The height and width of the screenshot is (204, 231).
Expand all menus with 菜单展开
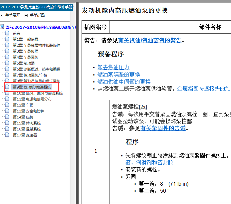pos(13,15)
